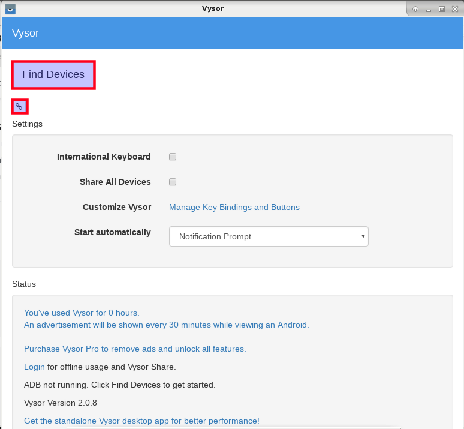Click the Vysor app icon in title bar
The height and width of the screenshot is (429, 464).
pyautogui.click(x=10, y=9)
